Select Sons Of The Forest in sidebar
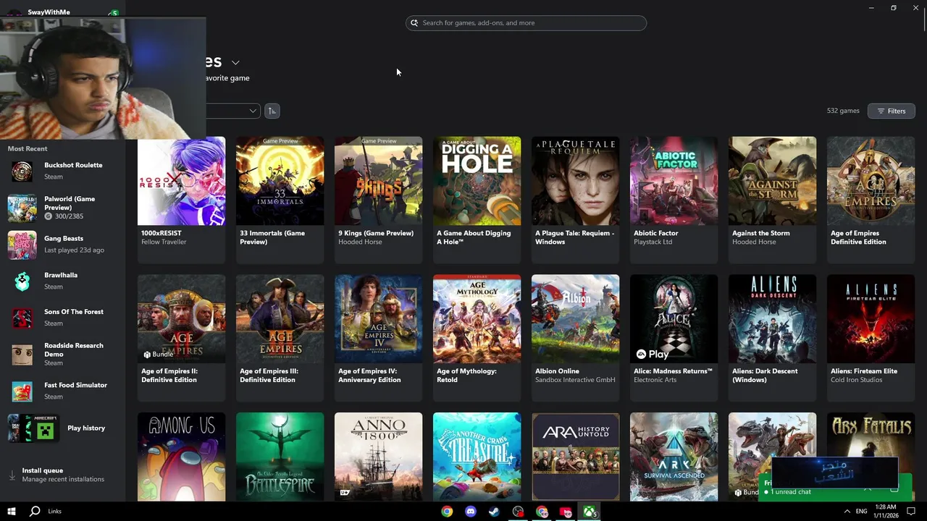927x521 pixels. click(x=62, y=318)
